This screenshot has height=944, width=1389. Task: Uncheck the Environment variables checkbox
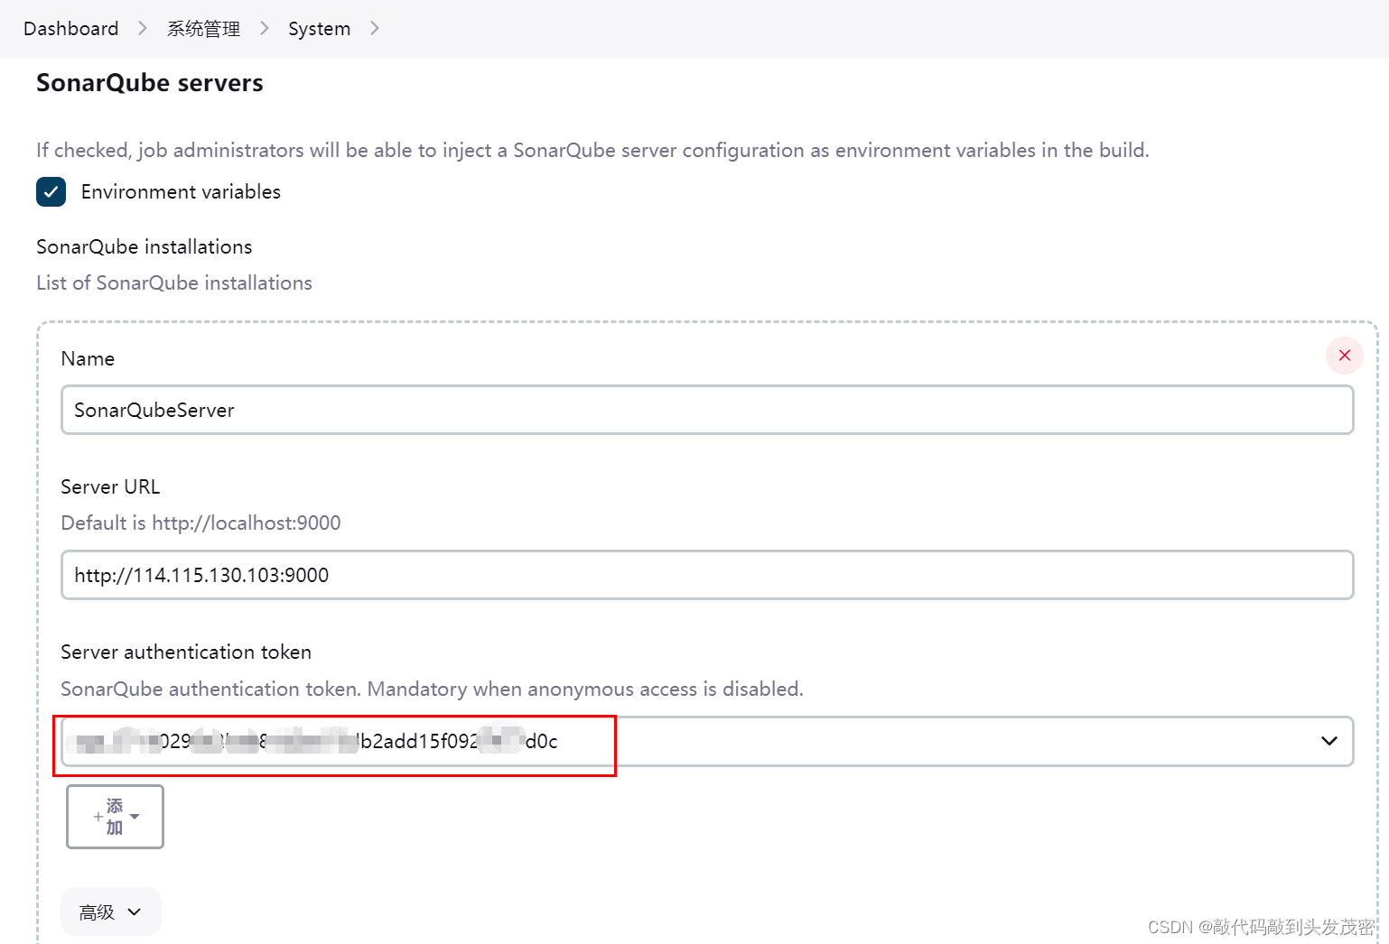tap(51, 191)
